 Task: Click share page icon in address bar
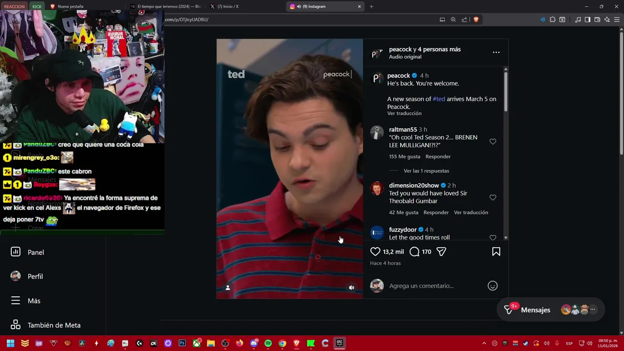[x=464, y=19]
